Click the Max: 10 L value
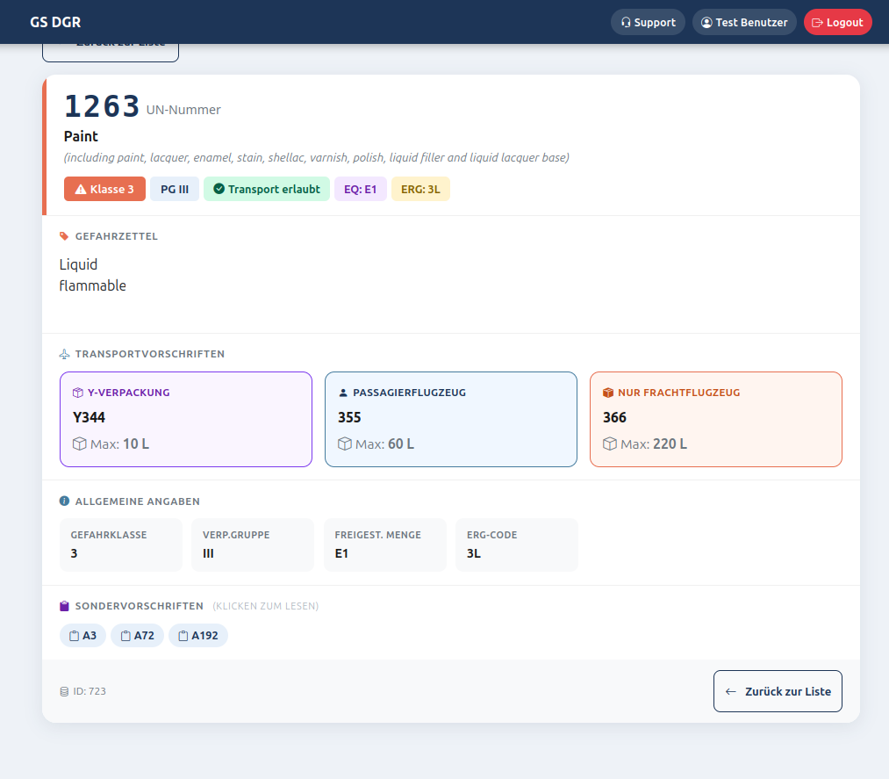 coord(119,444)
